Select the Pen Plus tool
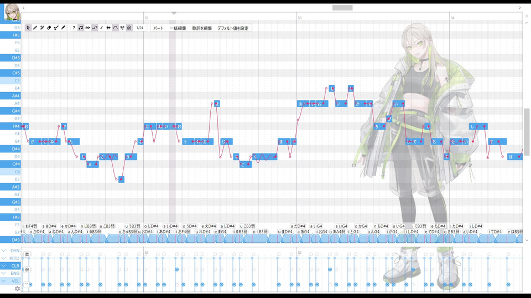This screenshot has width=531, height=298. [x=42, y=28]
